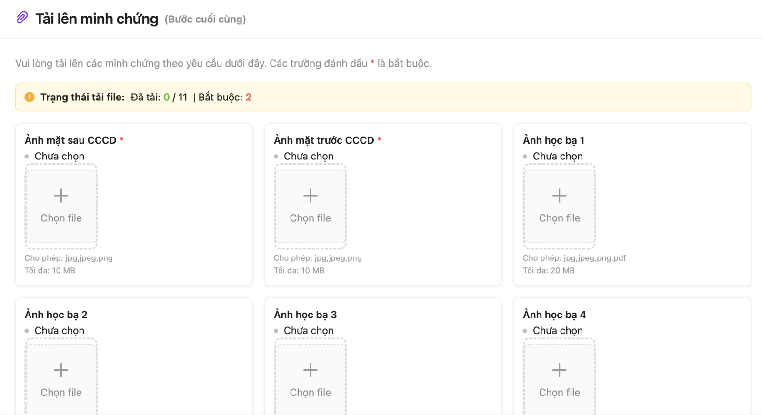
Task: Hit the plus icon for Ảnh học bạ 3
Action: (310, 370)
